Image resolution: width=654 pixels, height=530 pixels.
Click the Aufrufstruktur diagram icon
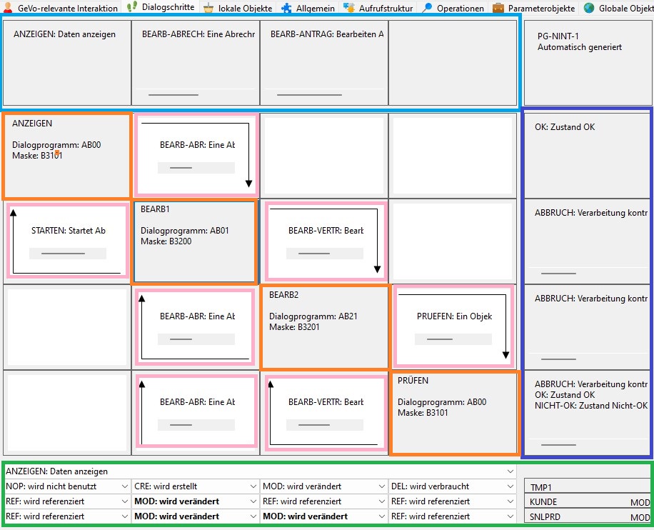(x=349, y=8)
